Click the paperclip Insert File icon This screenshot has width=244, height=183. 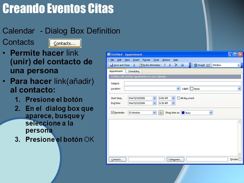click(x=134, y=65)
